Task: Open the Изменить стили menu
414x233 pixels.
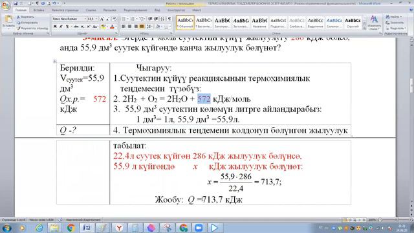Action: [374, 23]
